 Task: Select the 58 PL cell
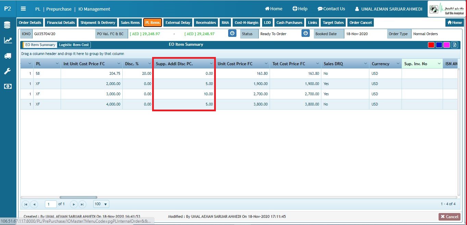[47, 73]
